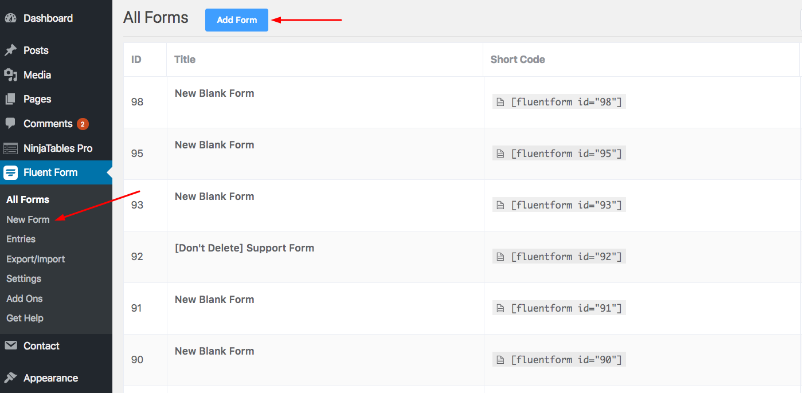Open New Blank Form with ID 95

tap(214, 145)
